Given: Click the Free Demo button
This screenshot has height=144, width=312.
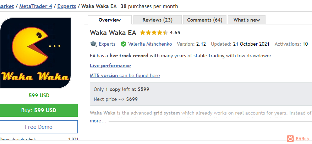Looking at the screenshot, I should 39,127.
